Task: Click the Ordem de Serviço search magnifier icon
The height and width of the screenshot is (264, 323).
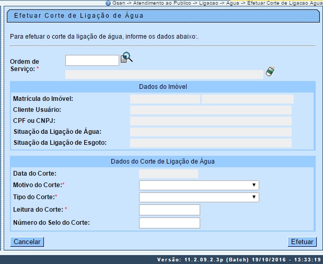Action: [x=126, y=59]
